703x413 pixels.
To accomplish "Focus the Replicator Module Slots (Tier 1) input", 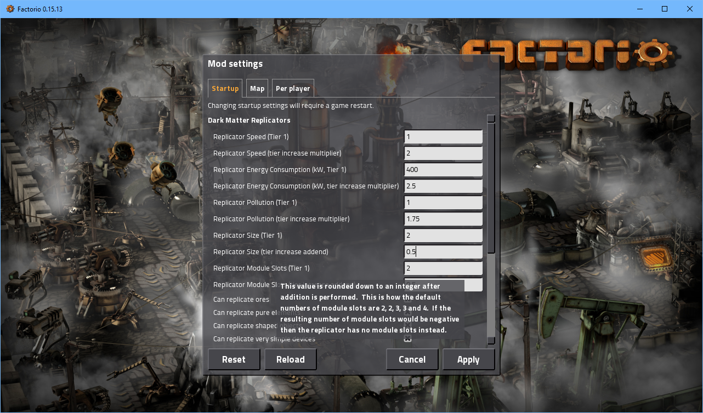I will point(443,268).
